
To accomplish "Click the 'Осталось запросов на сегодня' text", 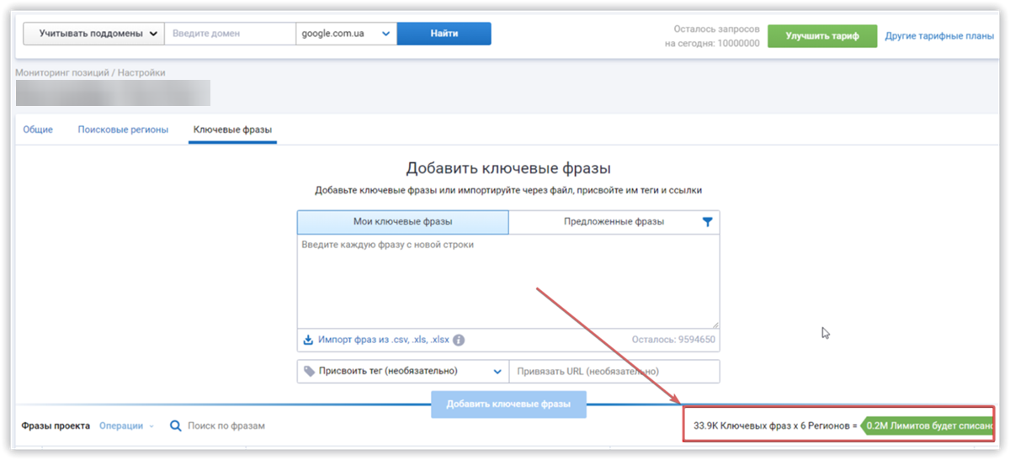I will (712, 36).
